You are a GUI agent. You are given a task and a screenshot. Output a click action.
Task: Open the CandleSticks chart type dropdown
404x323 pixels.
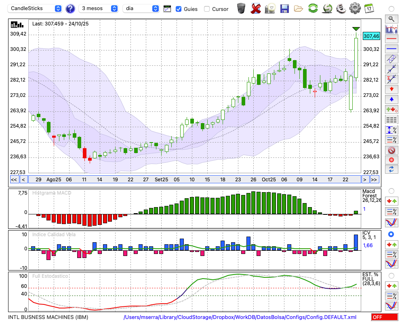[x=36, y=8]
